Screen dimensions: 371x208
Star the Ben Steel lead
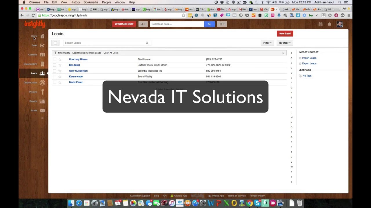60,65
